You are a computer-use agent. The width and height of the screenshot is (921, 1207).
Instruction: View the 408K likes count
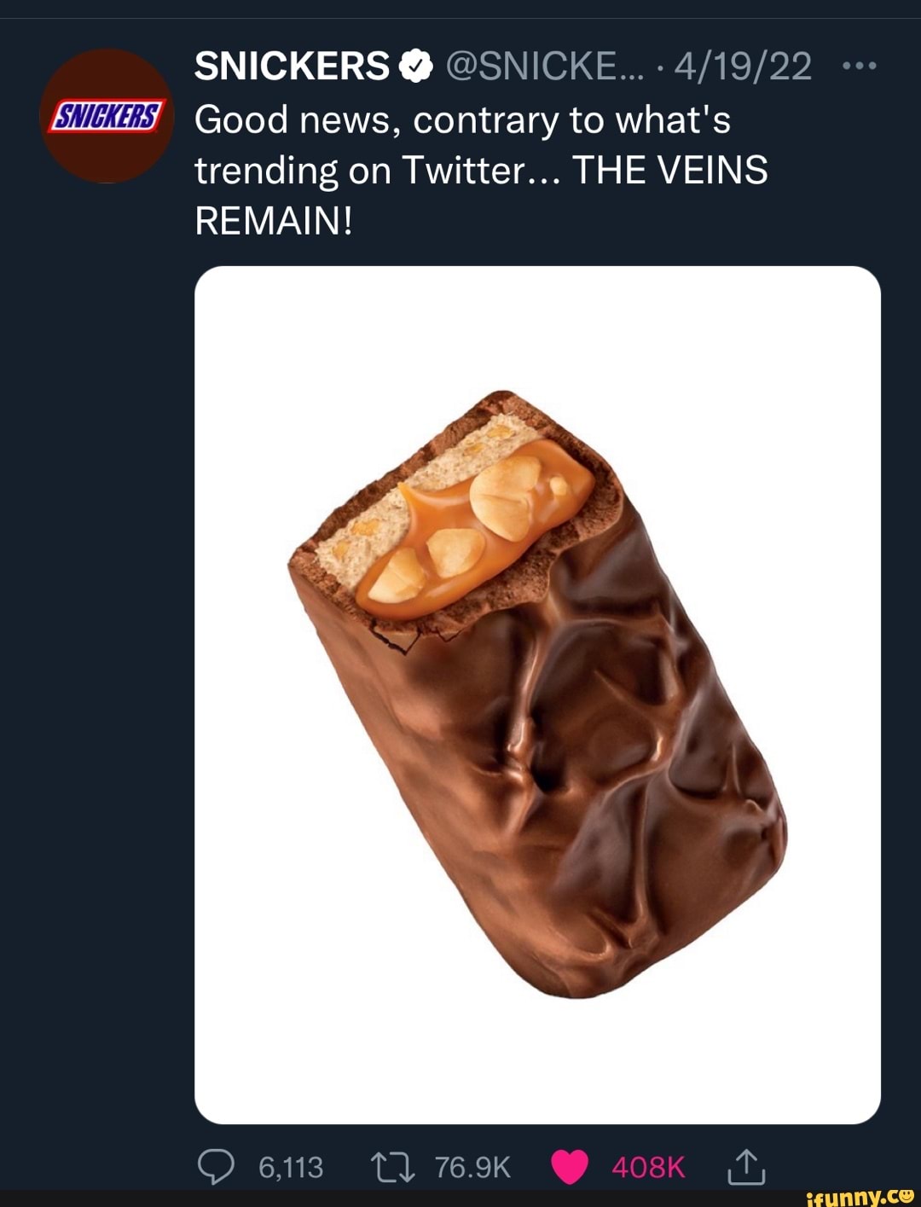point(648,1167)
